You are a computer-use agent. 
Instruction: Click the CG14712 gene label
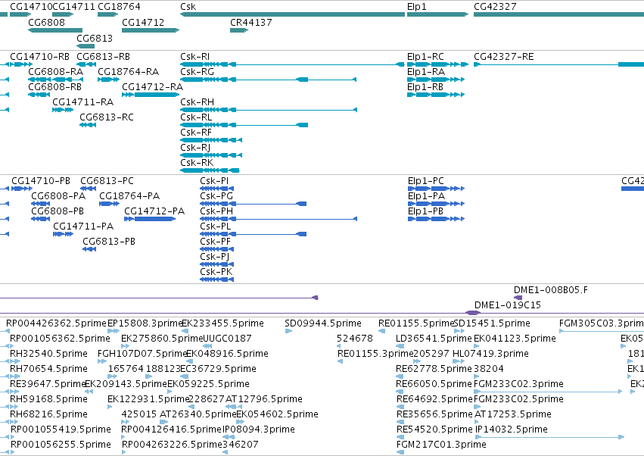tap(143, 22)
